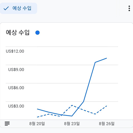Click the solid line's starting point at 8월 20일

coord(37,109)
